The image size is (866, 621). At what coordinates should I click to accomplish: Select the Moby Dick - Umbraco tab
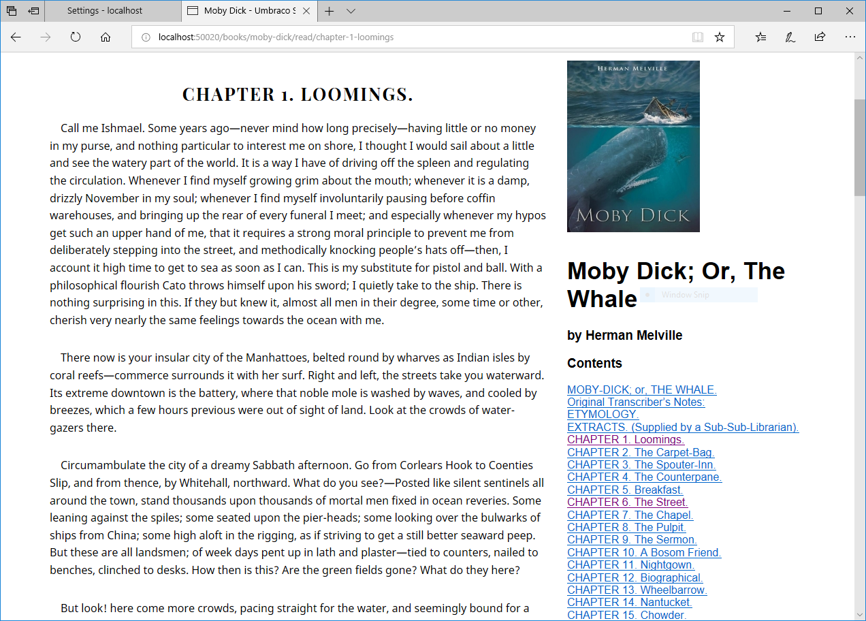(x=249, y=11)
